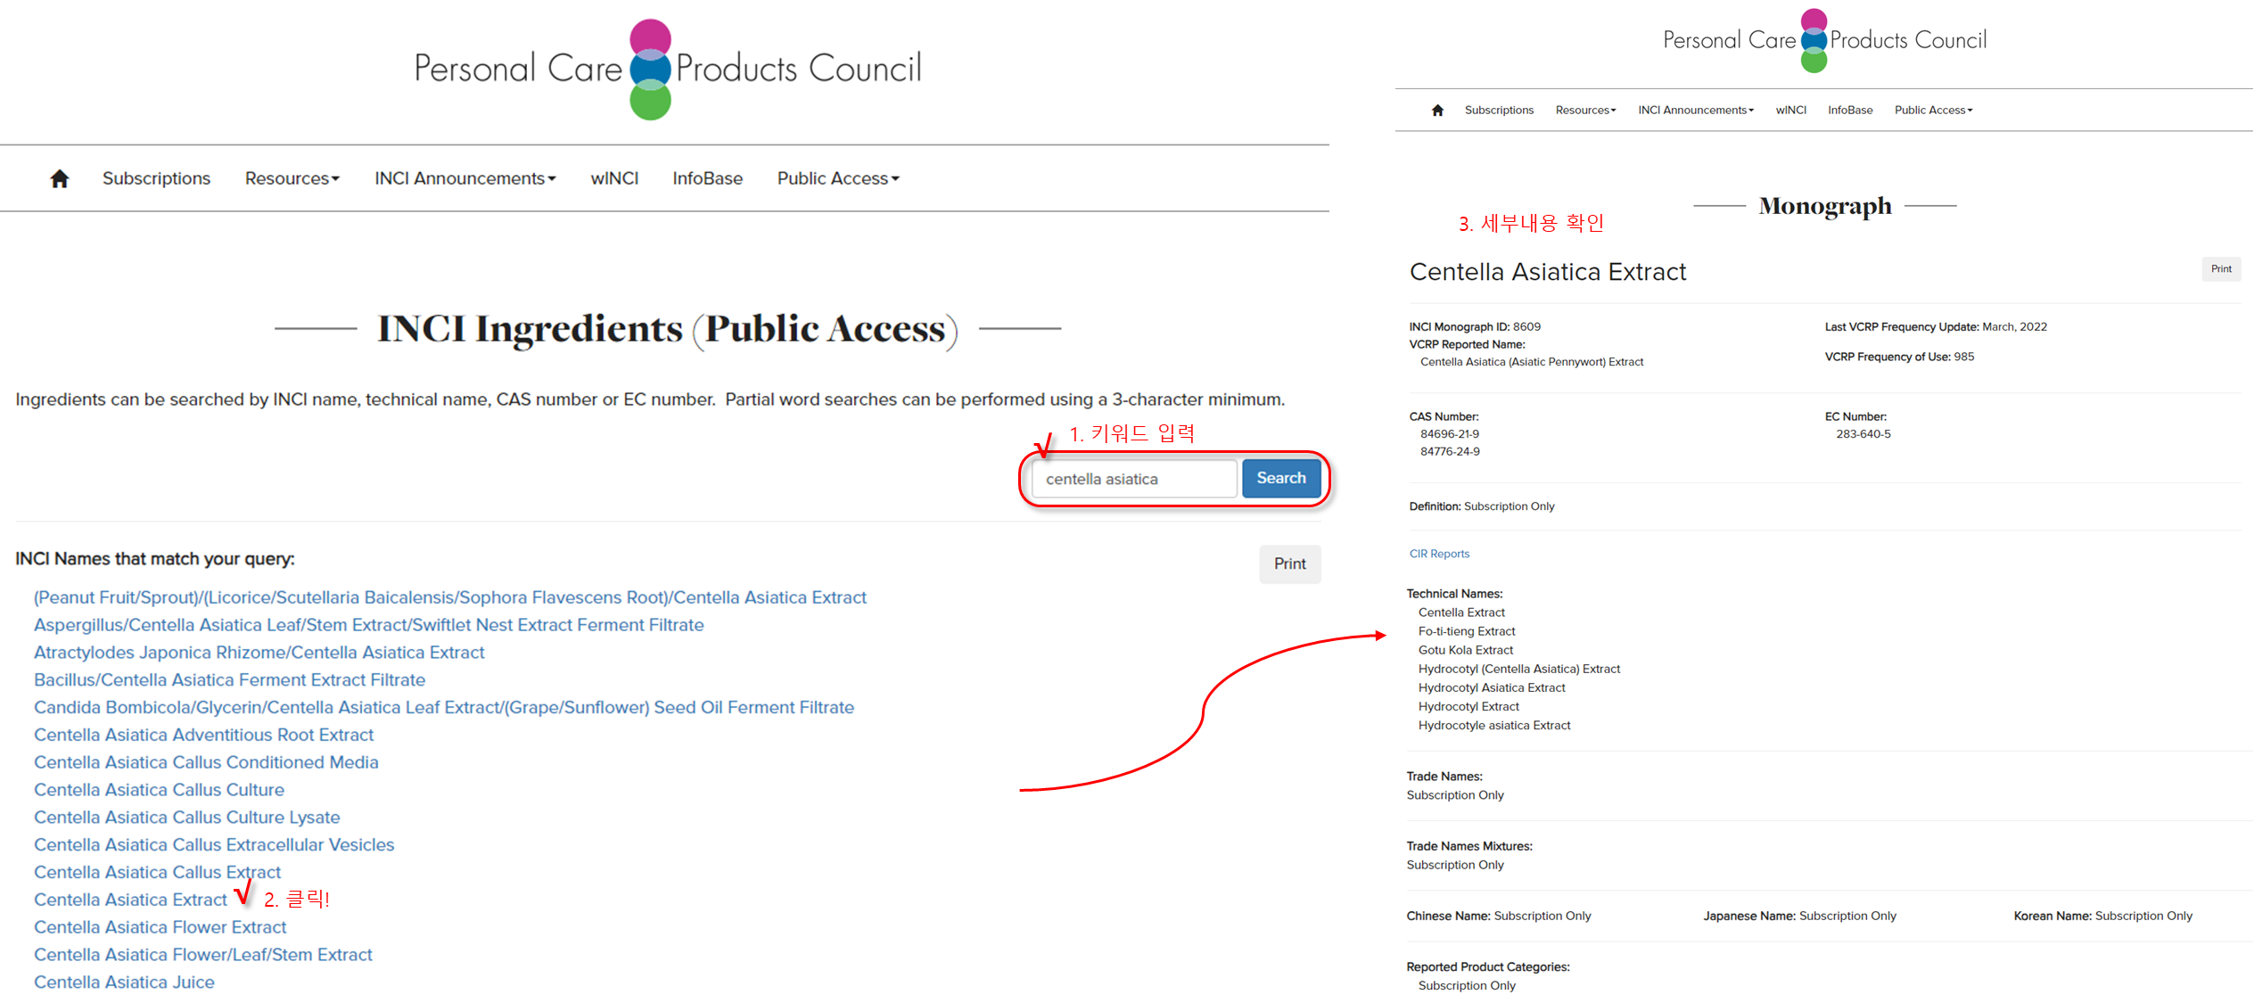Screen dimensions: 2254x1003
Task: Open Public Access dropdown on the Monograph page
Action: (x=1933, y=111)
